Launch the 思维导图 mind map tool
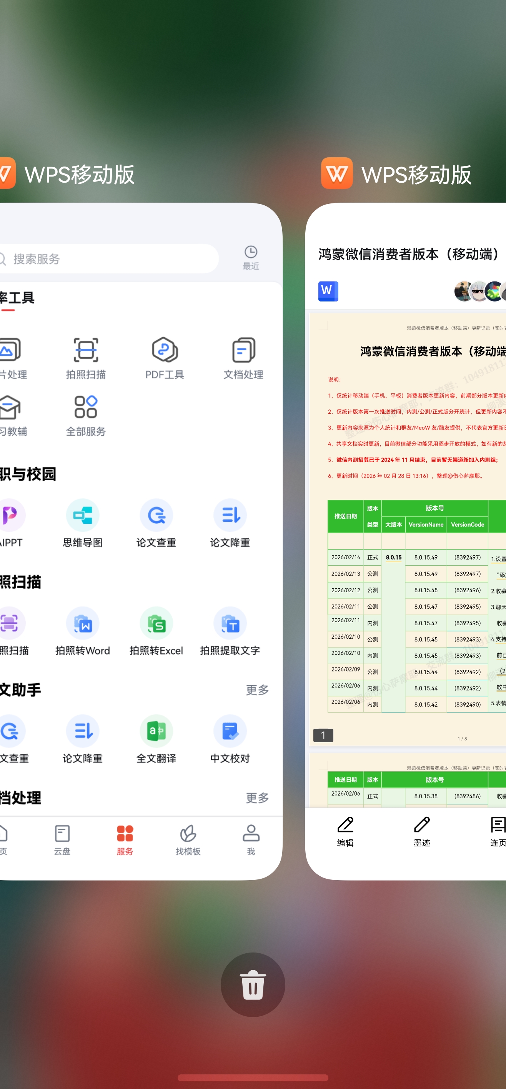 pos(82,523)
